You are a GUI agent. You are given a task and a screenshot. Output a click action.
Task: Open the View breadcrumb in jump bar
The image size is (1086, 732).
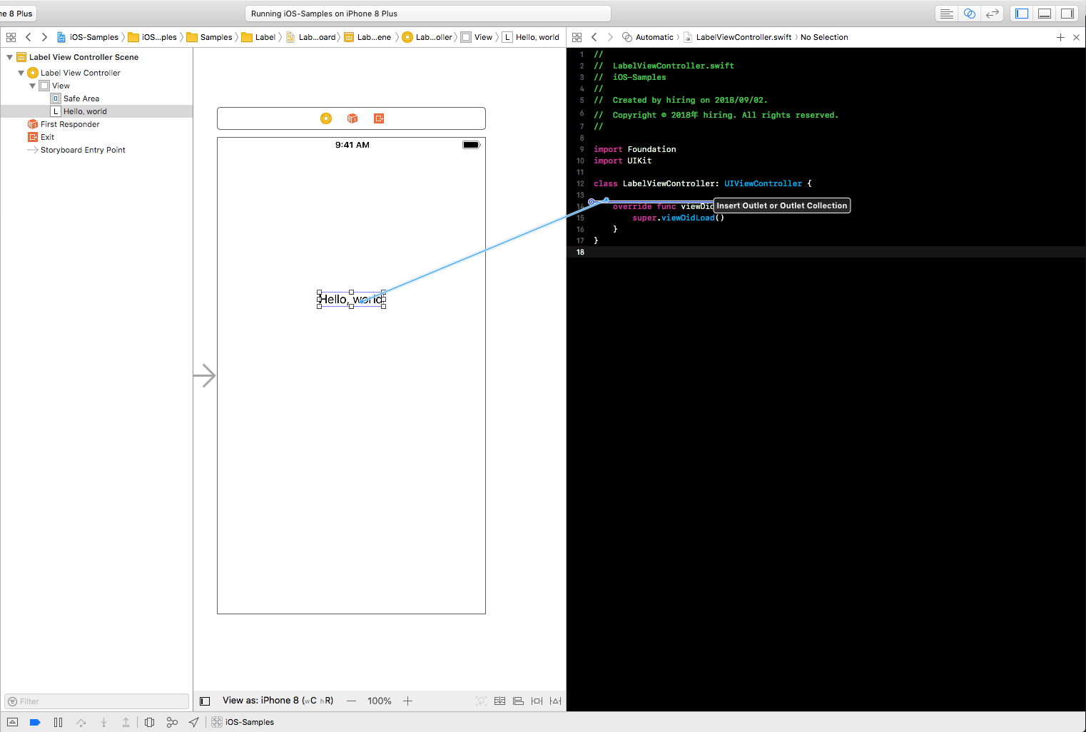[x=477, y=37]
